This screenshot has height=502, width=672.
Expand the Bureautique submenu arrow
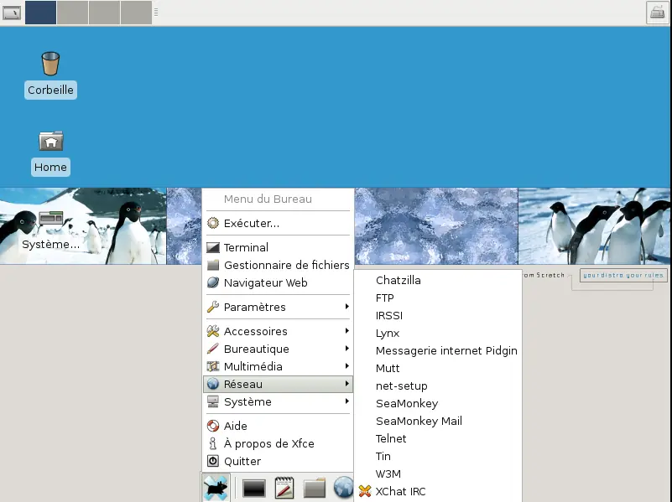(346, 349)
